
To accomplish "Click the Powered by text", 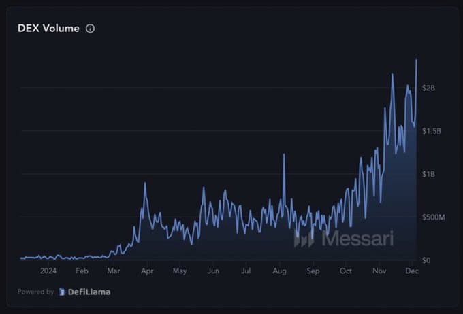I will [x=35, y=292].
